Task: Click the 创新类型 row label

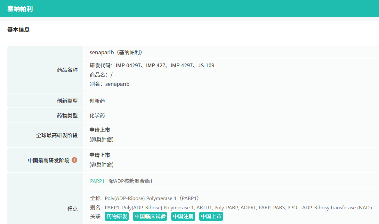Action: 67,101
